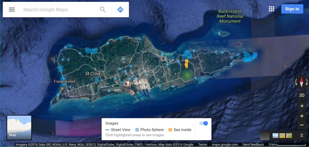Reset north with the compass needle
309x147 pixels.
pos(302,82)
